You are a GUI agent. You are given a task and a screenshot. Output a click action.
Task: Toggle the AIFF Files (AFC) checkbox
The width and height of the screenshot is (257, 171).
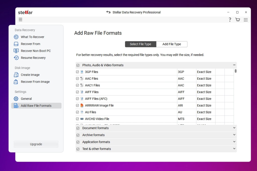(x=77, y=99)
